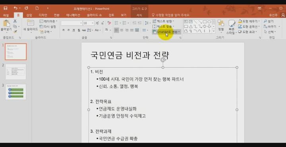Center align the text
286x147 pixels.
tap(122, 30)
